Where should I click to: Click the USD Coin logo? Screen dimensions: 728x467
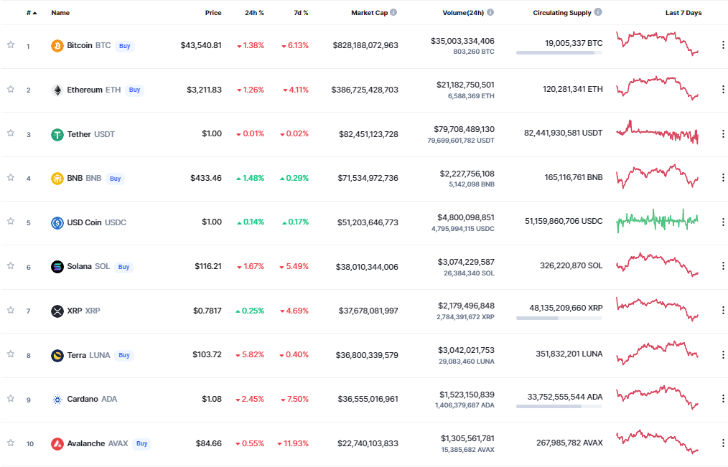[x=57, y=223]
